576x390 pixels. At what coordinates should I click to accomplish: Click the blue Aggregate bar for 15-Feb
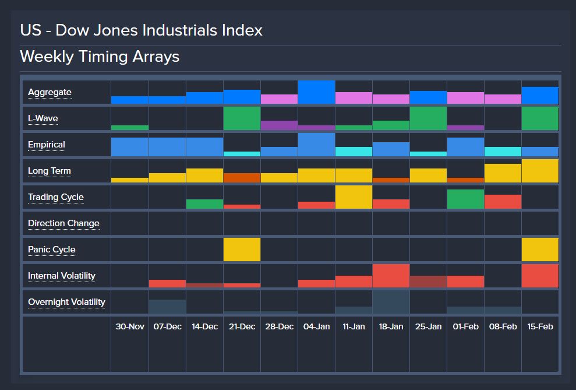coord(540,96)
